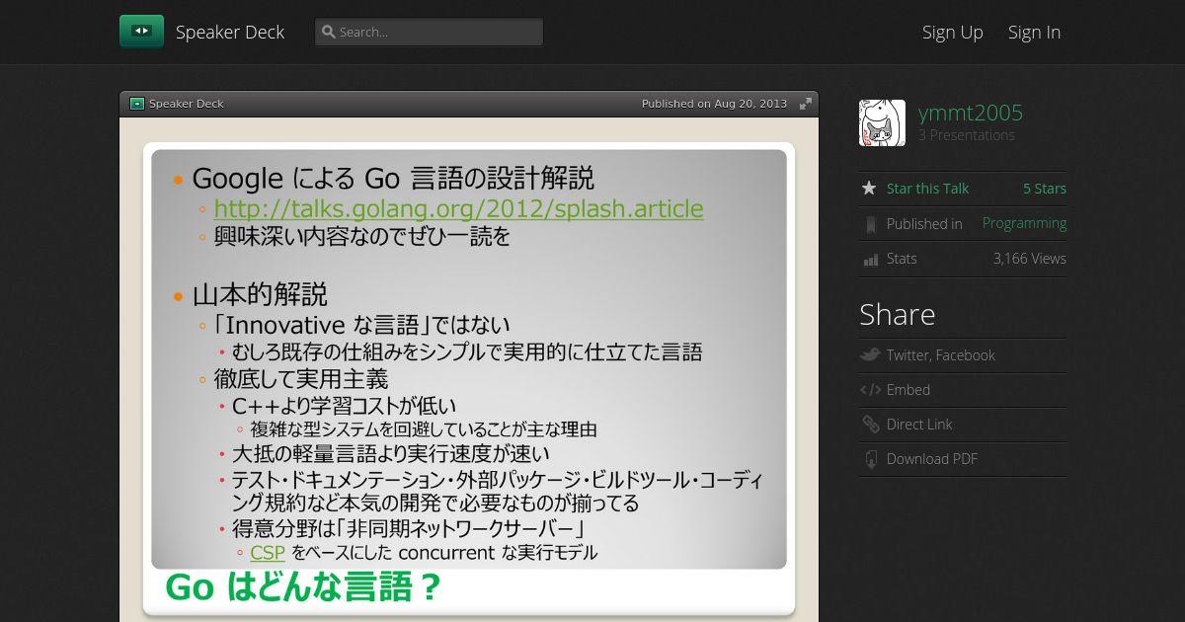1185x622 pixels.
Task: Open the Sign In page
Action: [x=1034, y=32]
